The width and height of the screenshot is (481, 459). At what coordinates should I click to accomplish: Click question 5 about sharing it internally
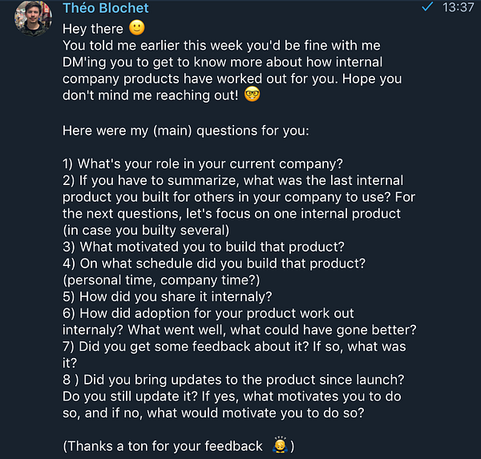(x=167, y=297)
